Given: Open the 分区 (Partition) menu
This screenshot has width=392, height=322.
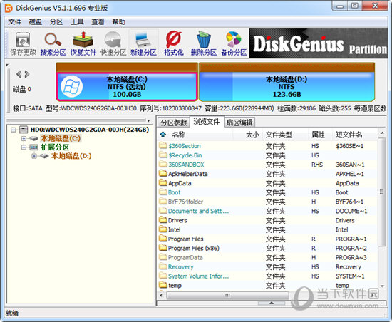Looking at the screenshot, I should [x=56, y=22].
